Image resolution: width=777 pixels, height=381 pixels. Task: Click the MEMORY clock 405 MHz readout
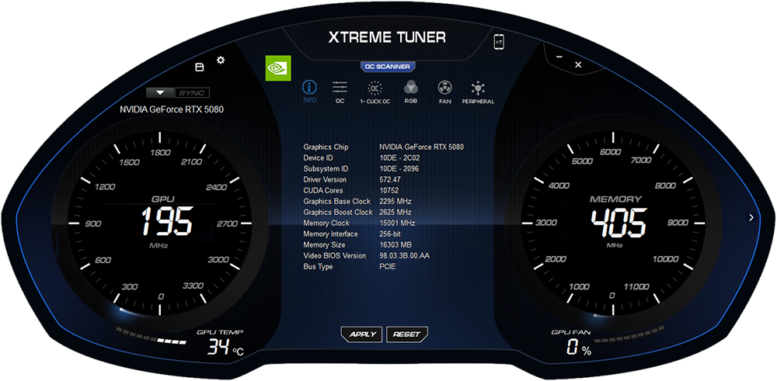point(619,222)
